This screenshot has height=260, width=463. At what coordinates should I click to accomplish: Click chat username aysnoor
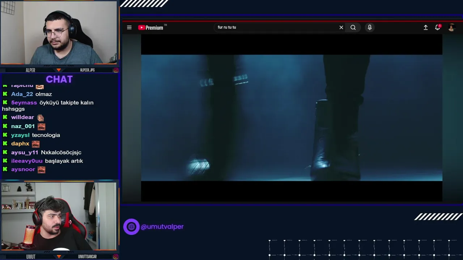click(x=23, y=169)
